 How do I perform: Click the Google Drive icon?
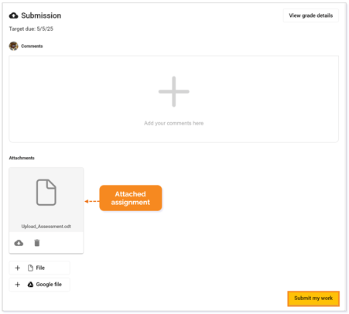(30, 285)
